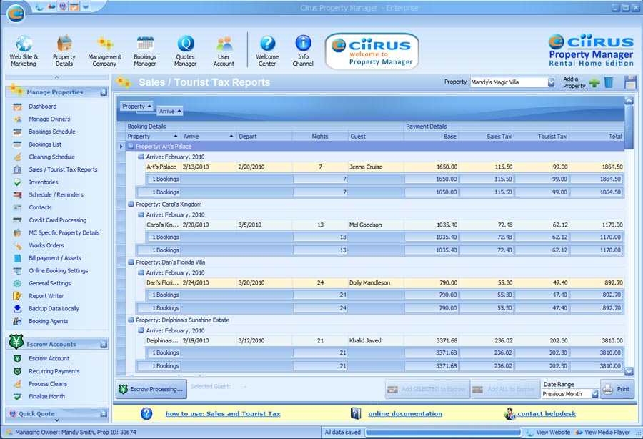643x439 pixels.
Task: Open Contacts sidebar item
Action: (x=40, y=207)
